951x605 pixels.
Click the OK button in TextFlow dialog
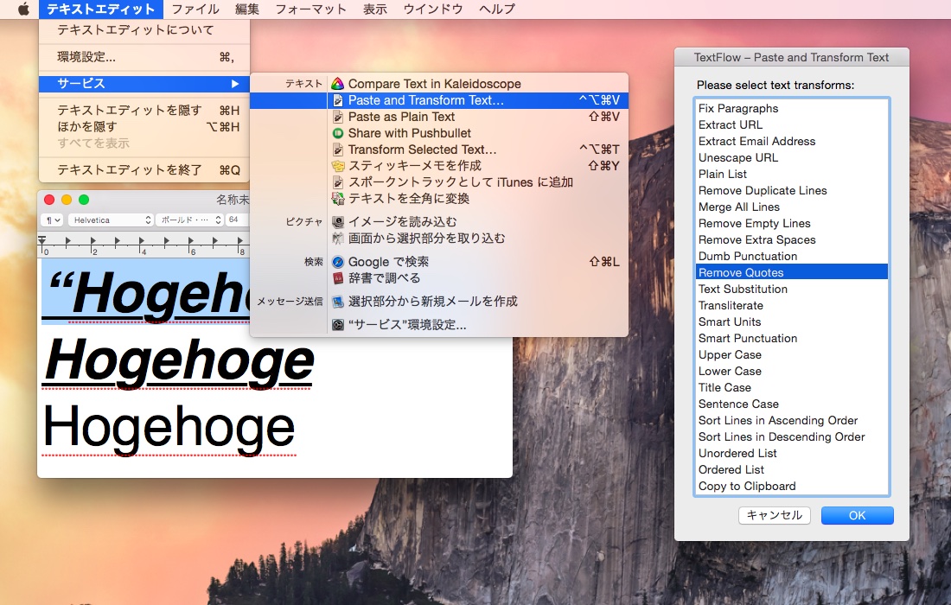857,515
